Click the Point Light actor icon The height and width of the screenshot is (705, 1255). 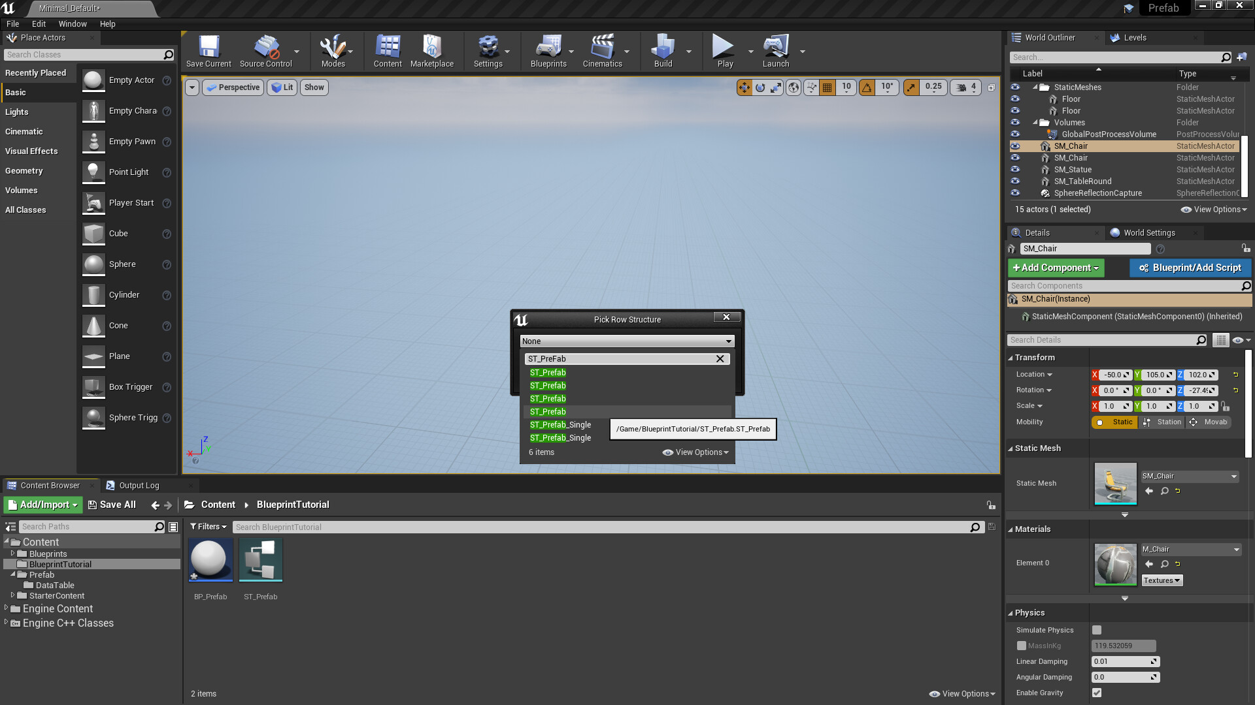[x=93, y=172]
